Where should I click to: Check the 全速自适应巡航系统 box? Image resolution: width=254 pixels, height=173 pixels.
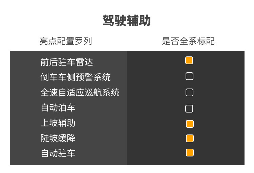click(189, 92)
